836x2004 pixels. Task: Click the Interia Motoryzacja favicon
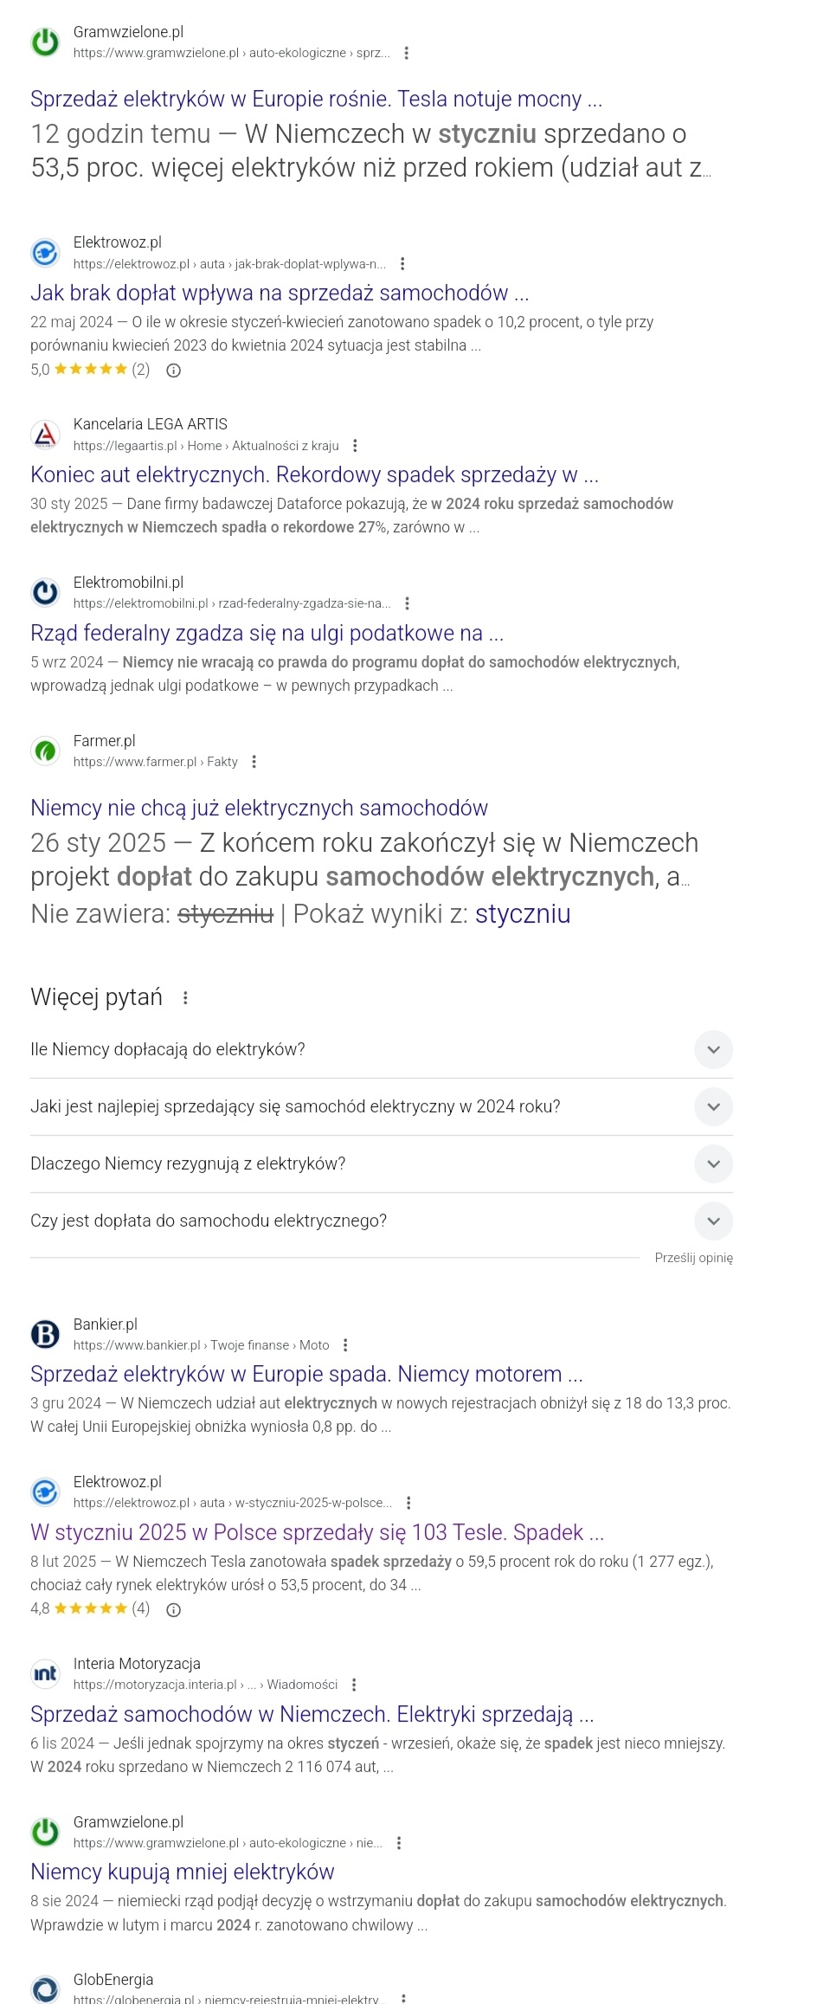pyautogui.click(x=45, y=1673)
